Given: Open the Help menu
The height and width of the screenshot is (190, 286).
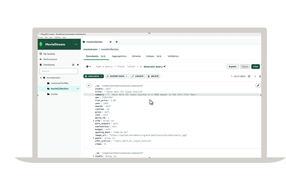Looking at the screenshot, I should tap(64, 38).
